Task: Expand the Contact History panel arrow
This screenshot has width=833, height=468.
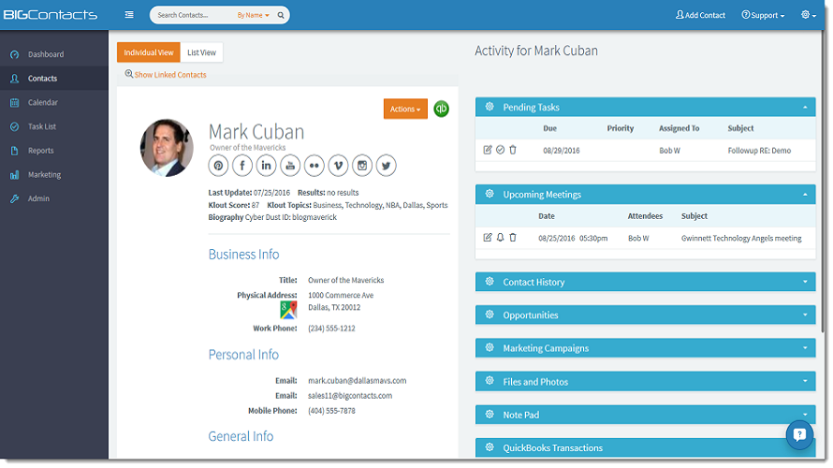Action: (x=805, y=282)
